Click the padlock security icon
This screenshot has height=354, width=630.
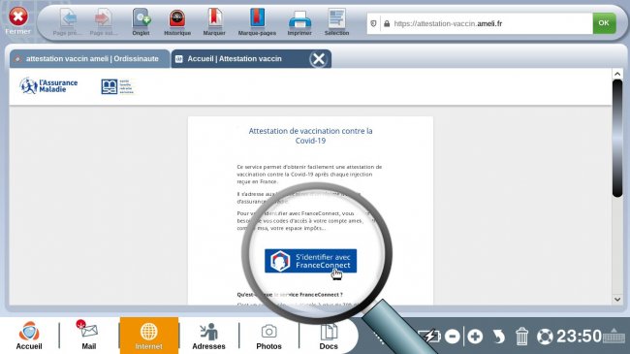pos(387,23)
